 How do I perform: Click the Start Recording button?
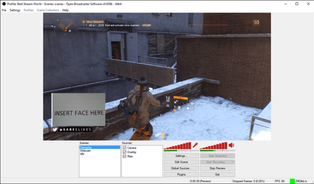tap(216, 162)
